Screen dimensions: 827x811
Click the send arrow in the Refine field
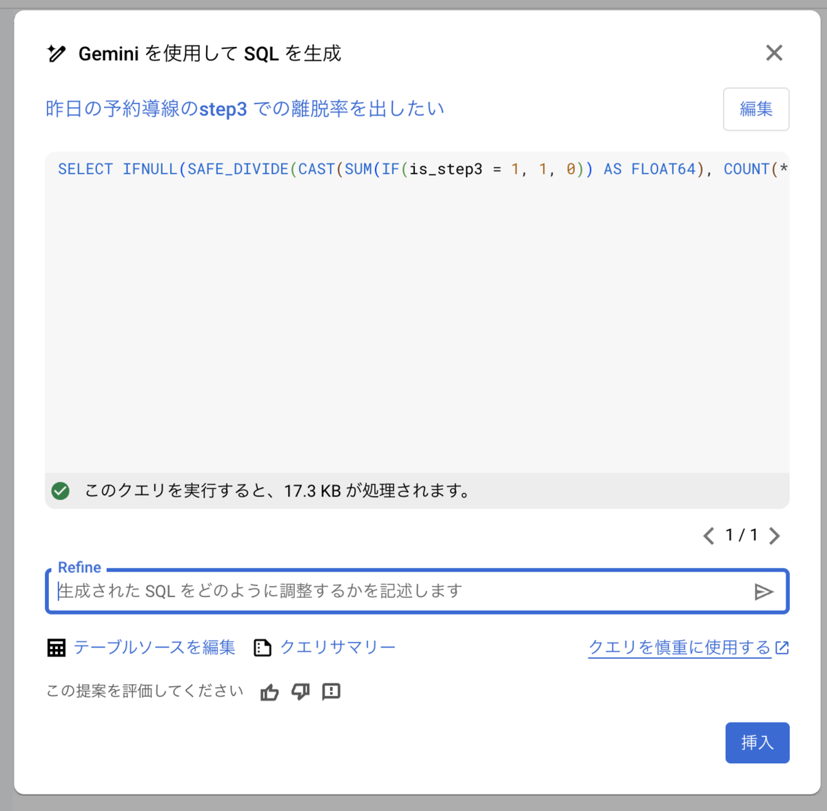click(764, 591)
